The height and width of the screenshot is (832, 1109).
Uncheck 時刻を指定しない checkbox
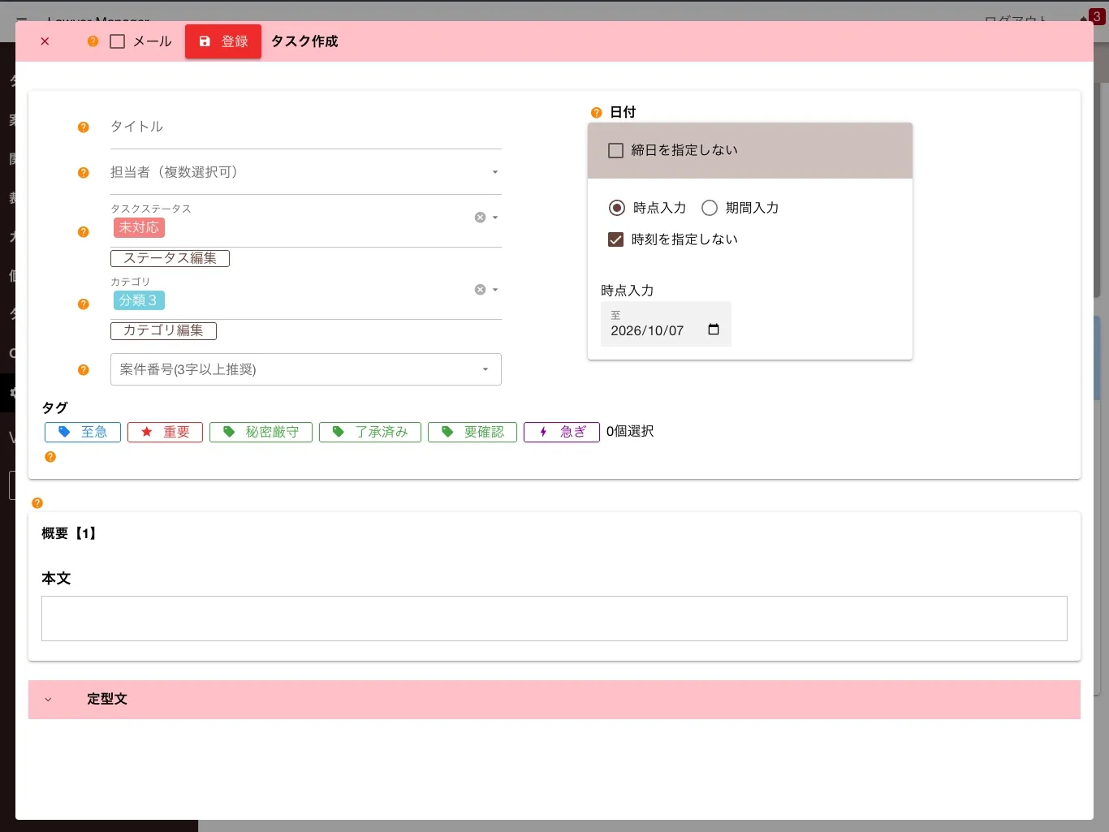click(x=615, y=239)
